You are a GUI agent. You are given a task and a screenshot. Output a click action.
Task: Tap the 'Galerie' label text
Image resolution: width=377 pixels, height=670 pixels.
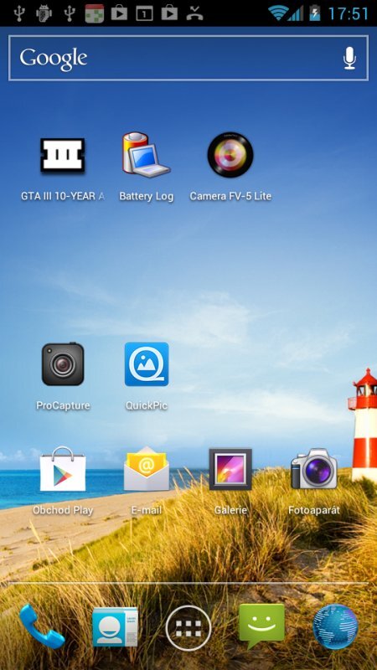pyautogui.click(x=230, y=510)
